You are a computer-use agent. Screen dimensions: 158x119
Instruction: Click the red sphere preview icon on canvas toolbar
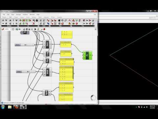44,29
